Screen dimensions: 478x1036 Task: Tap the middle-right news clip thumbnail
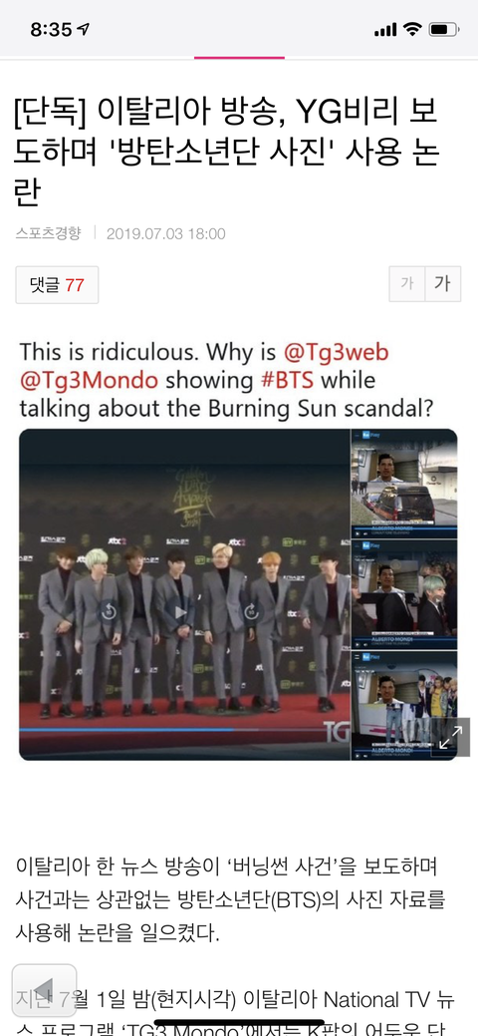pos(404,594)
